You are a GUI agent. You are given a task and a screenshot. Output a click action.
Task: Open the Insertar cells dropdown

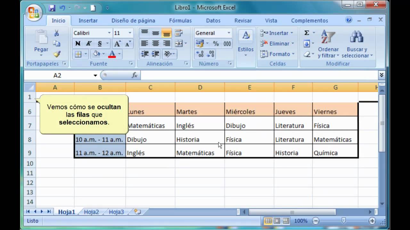(x=277, y=33)
